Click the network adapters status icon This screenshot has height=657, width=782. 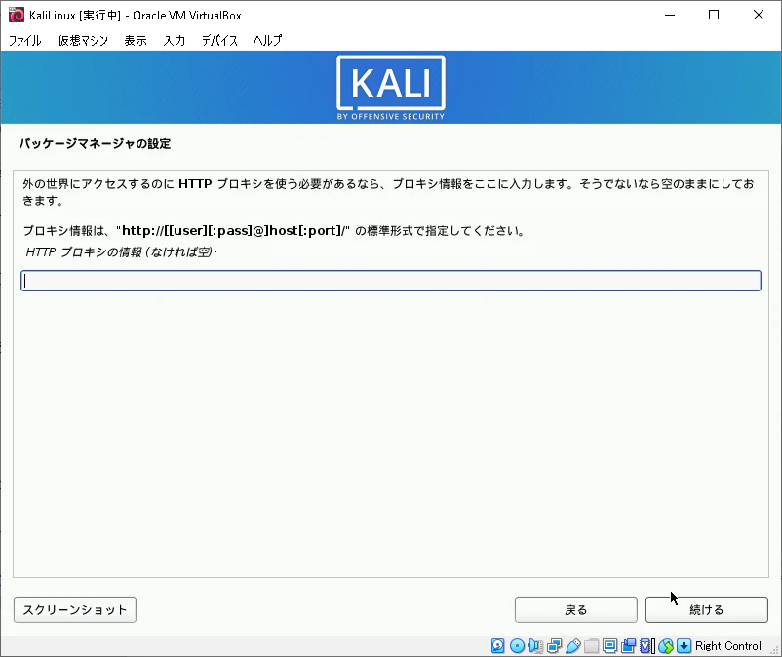(x=554, y=646)
